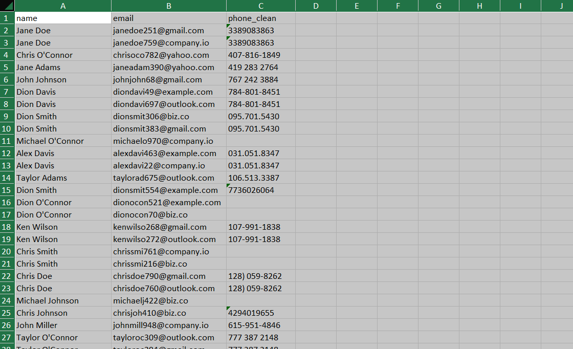
Task: Select the empty phone cell for Michael O'Connor
Action: (x=260, y=141)
